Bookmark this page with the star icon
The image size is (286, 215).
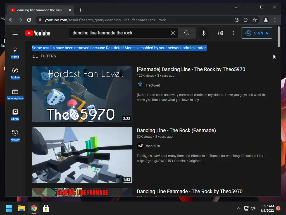coord(255,20)
